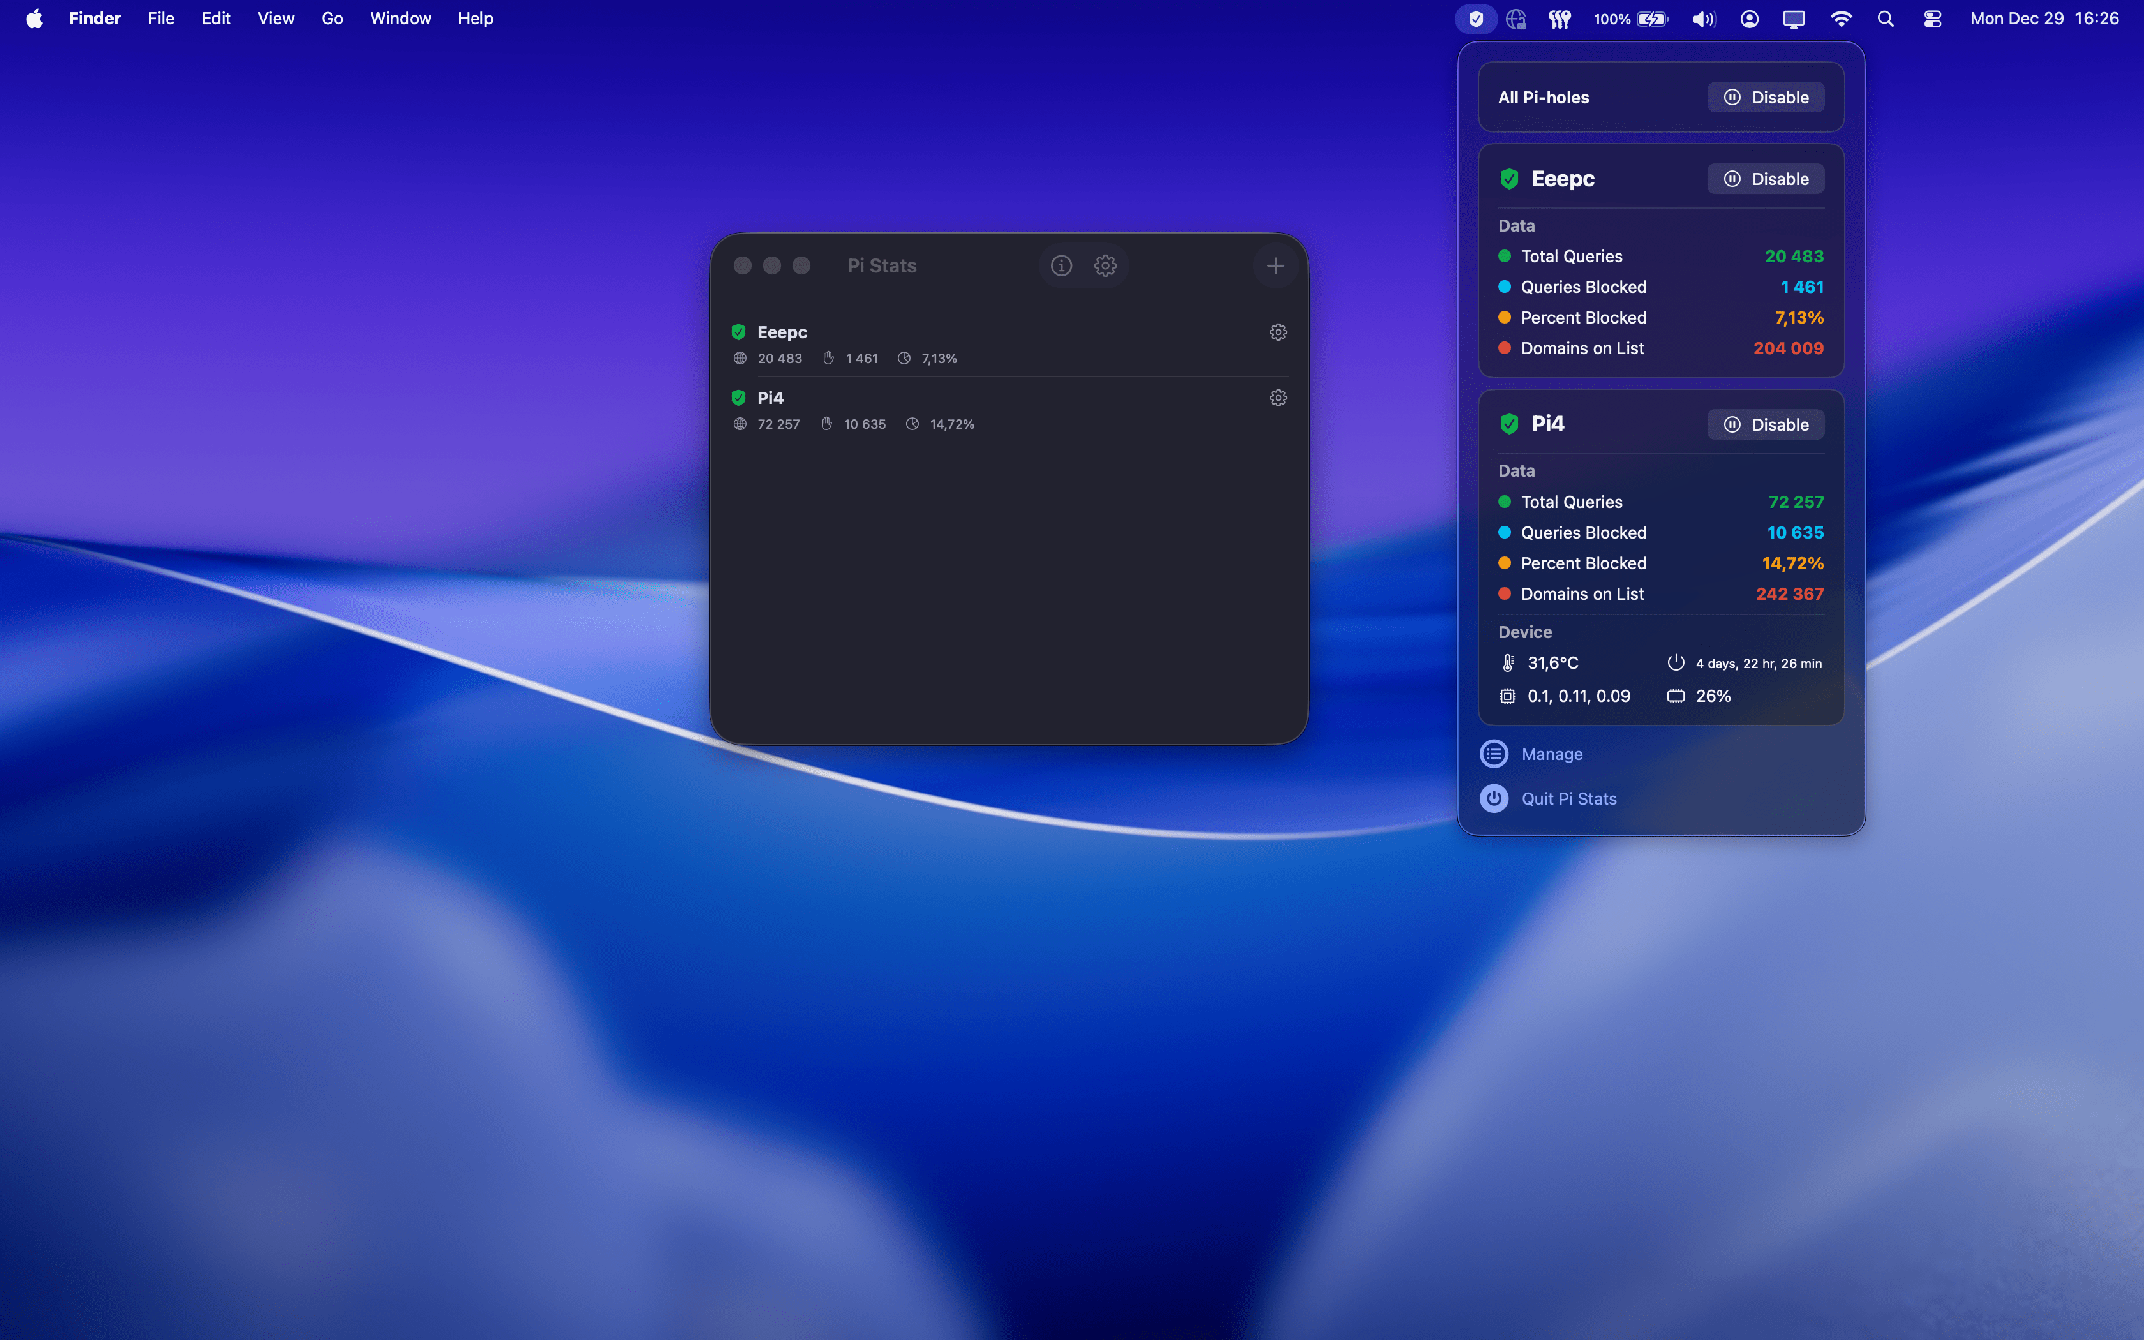Add a new Pi-hole with the plus button
Viewport: 2144px width, 1340px height.
coord(1275,265)
